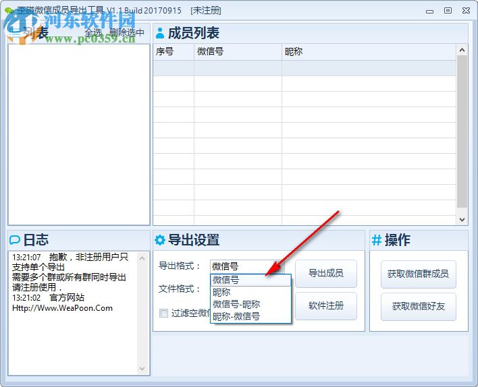The height and width of the screenshot is (387, 478).
Task: Enable the 过滤空微信 checkbox
Action: click(x=163, y=313)
